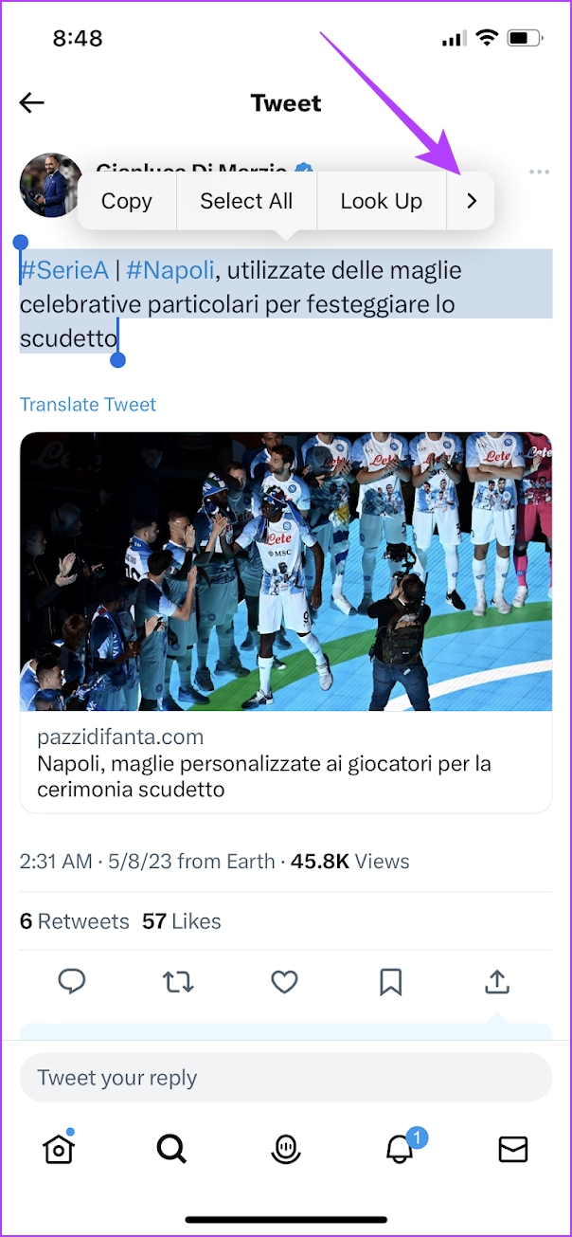Screen dimensions: 572x1237
Task: Choose Look Up from the popup menu
Action: (382, 201)
